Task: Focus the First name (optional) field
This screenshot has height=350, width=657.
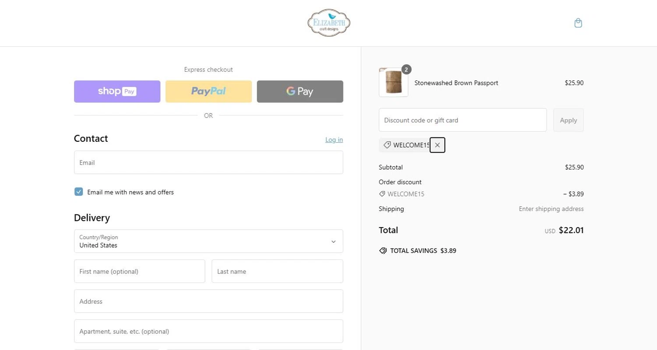Action: 139,271
